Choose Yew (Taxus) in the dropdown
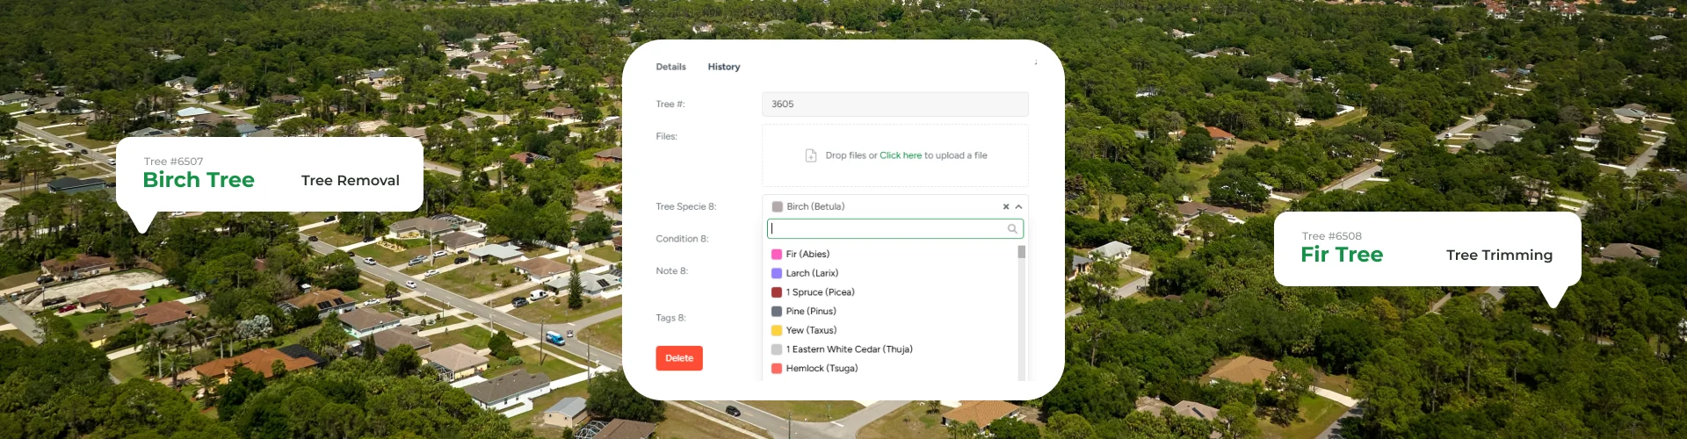This screenshot has height=439, width=1687. pos(811,331)
